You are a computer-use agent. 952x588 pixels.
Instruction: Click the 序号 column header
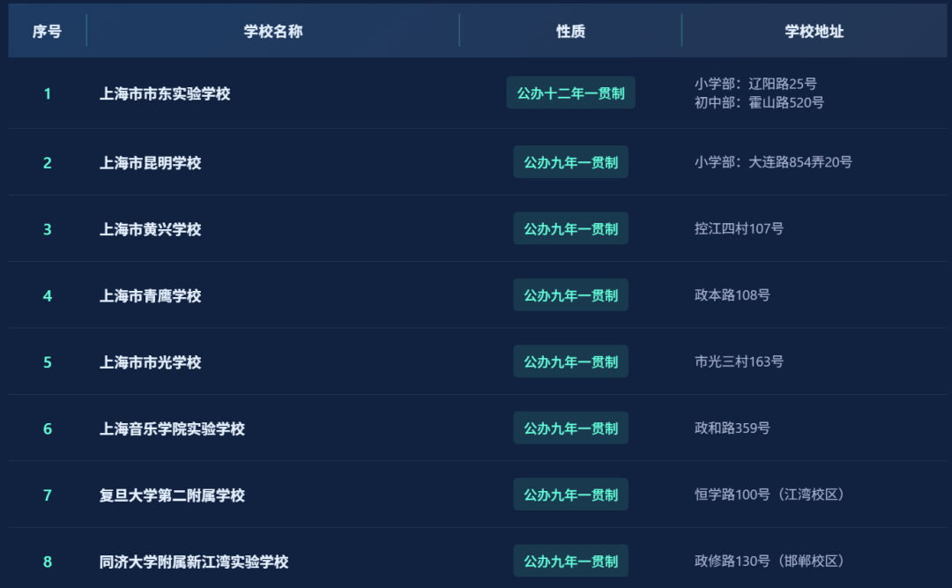[x=47, y=32]
